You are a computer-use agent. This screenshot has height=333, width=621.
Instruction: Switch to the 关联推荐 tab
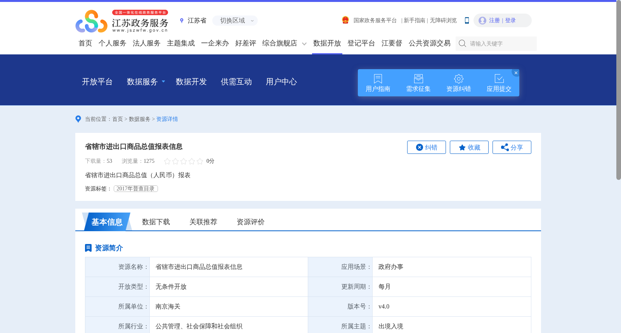click(x=203, y=222)
